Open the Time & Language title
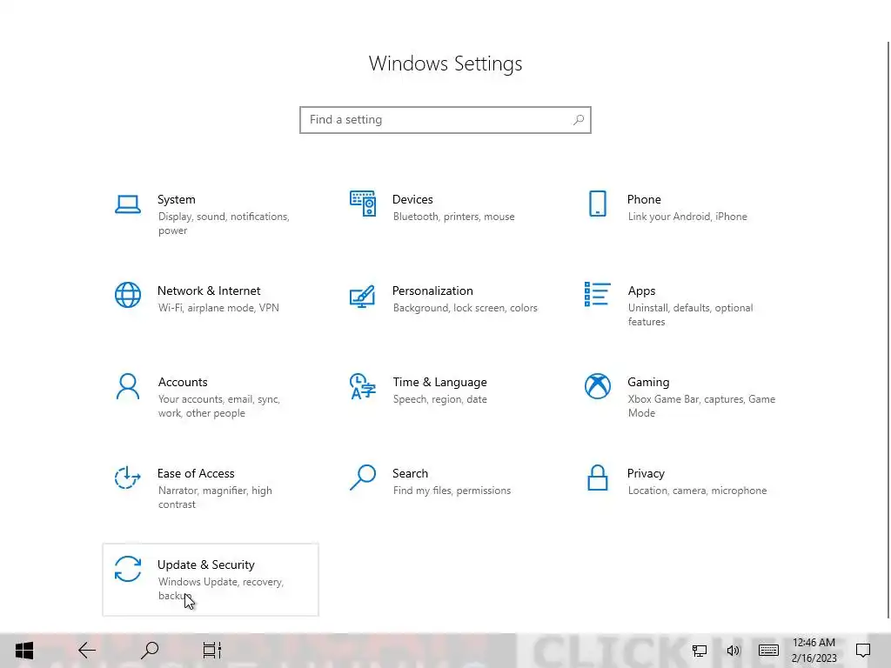 coord(439,383)
